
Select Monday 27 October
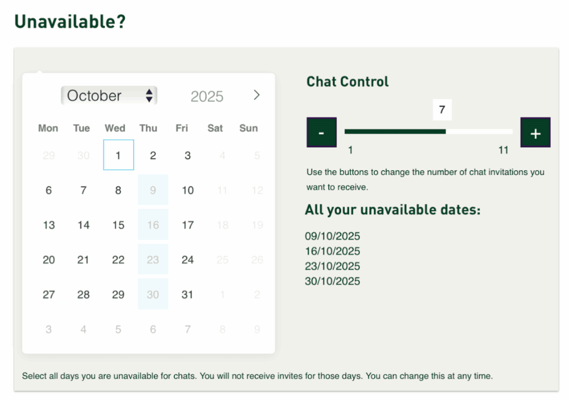[x=49, y=294]
